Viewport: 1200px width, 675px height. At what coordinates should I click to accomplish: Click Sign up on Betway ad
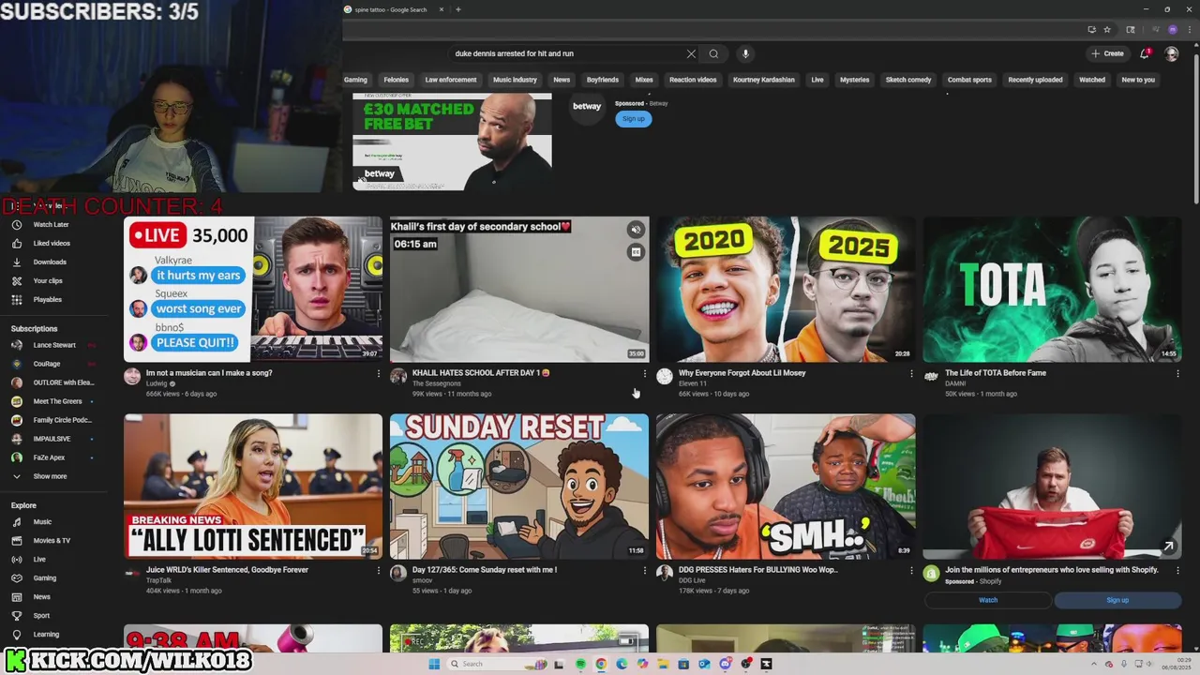(x=634, y=119)
